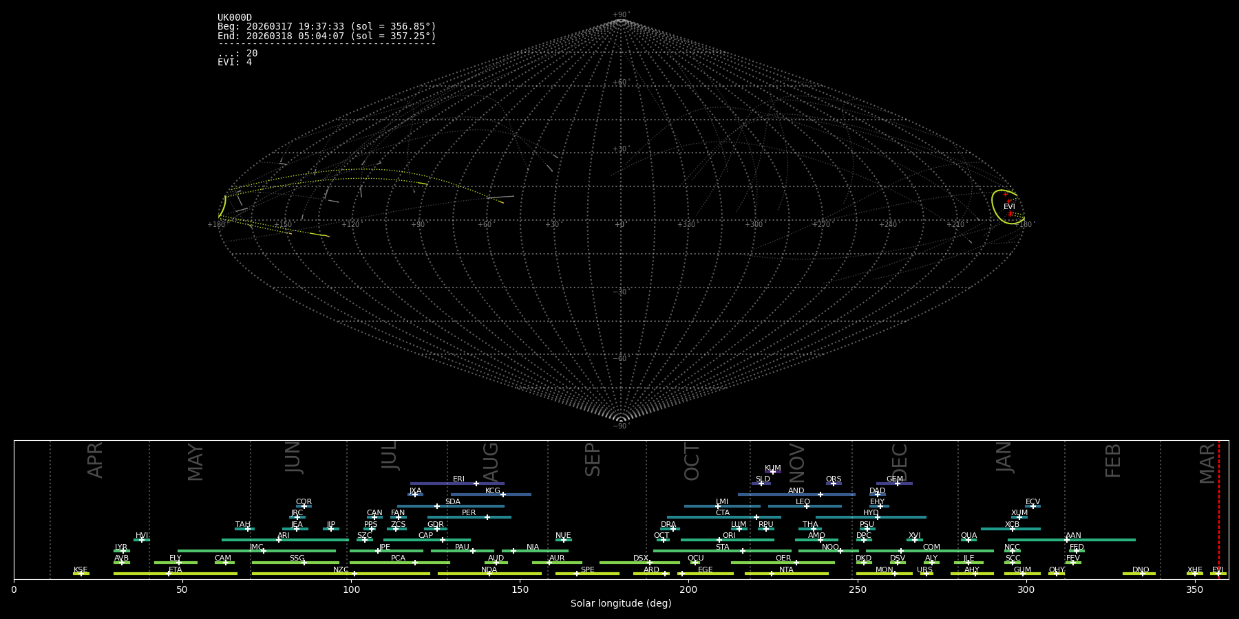Click the NTA shower label
Screen dimensions: 1239x619
click(786, 570)
